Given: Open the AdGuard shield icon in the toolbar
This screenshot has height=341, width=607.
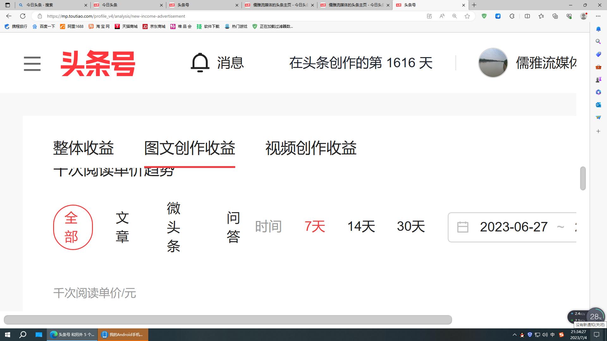Looking at the screenshot, I should pos(484,16).
